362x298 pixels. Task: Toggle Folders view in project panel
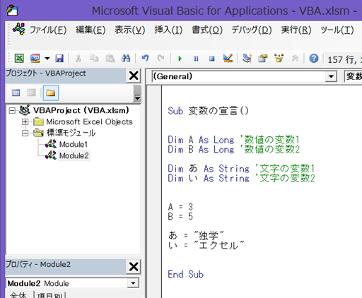coord(51,93)
